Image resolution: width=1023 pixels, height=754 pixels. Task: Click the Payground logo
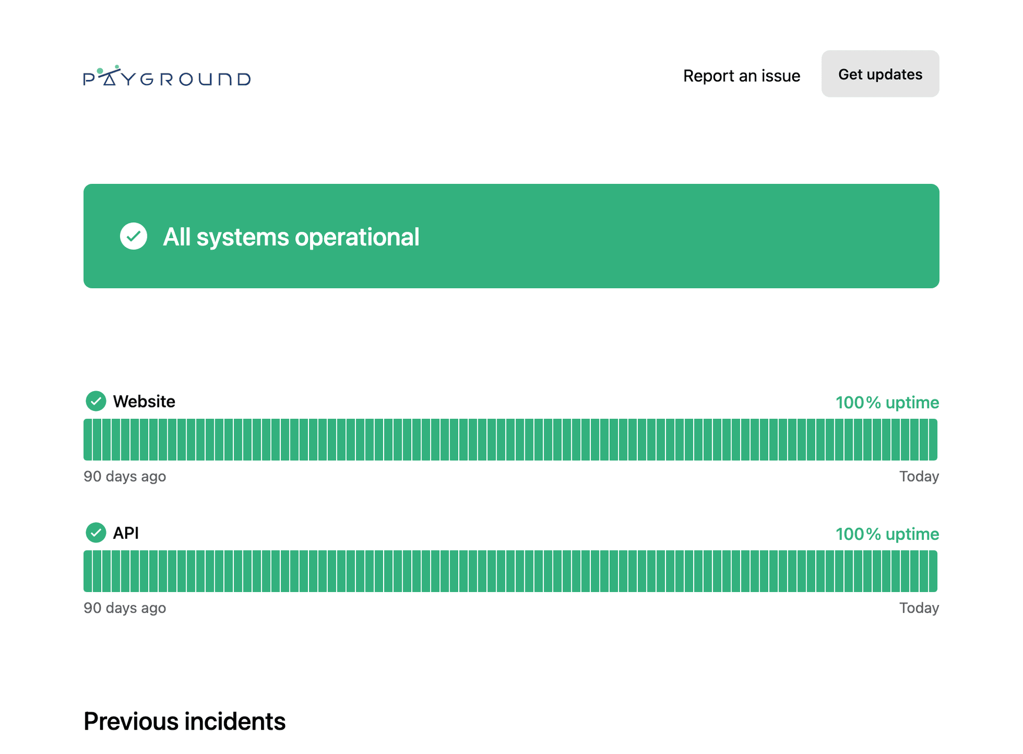click(x=167, y=76)
